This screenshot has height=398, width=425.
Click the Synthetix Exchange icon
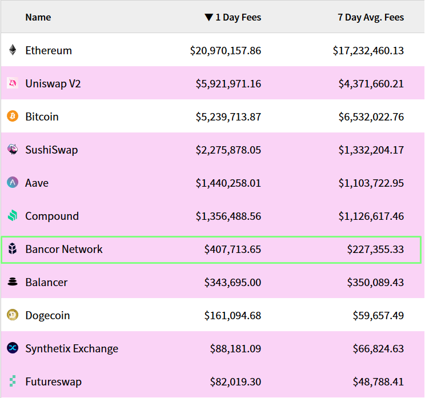point(13,348)
